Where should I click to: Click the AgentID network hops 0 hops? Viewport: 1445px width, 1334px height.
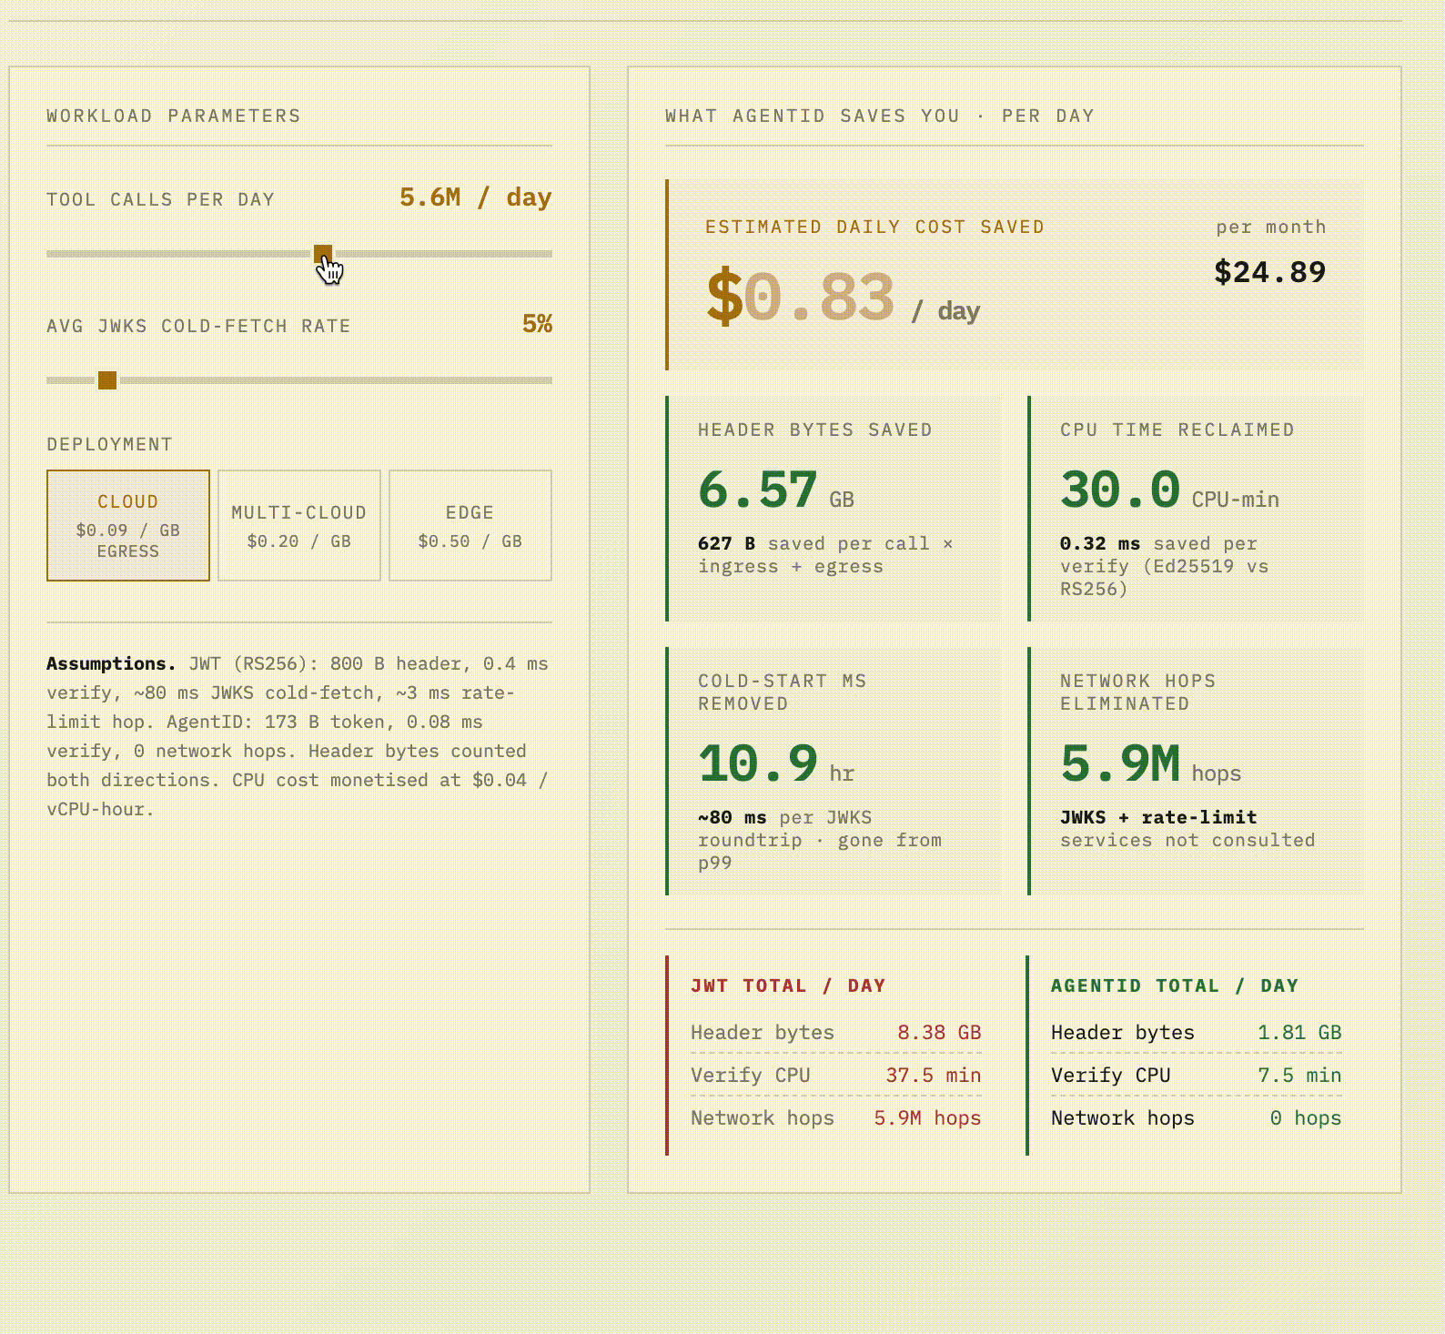click(x=1306, y=1118)
